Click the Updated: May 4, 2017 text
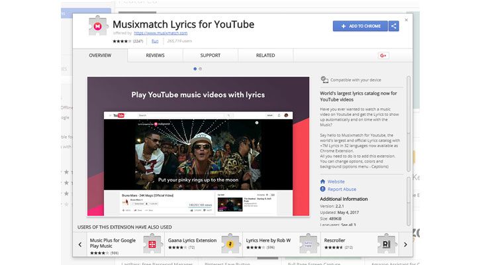The height and width of the screenshot is (265, 480). 339,212
